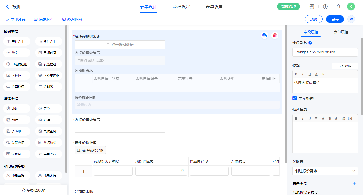Click the red delete field trash icon
This screenshot has height=195, width=363.
click(275, 35)
